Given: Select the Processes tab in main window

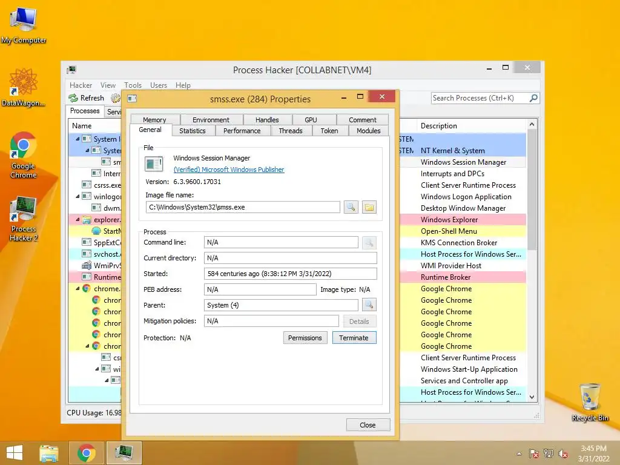Looking at the screenshot, I should click(85, 111).
